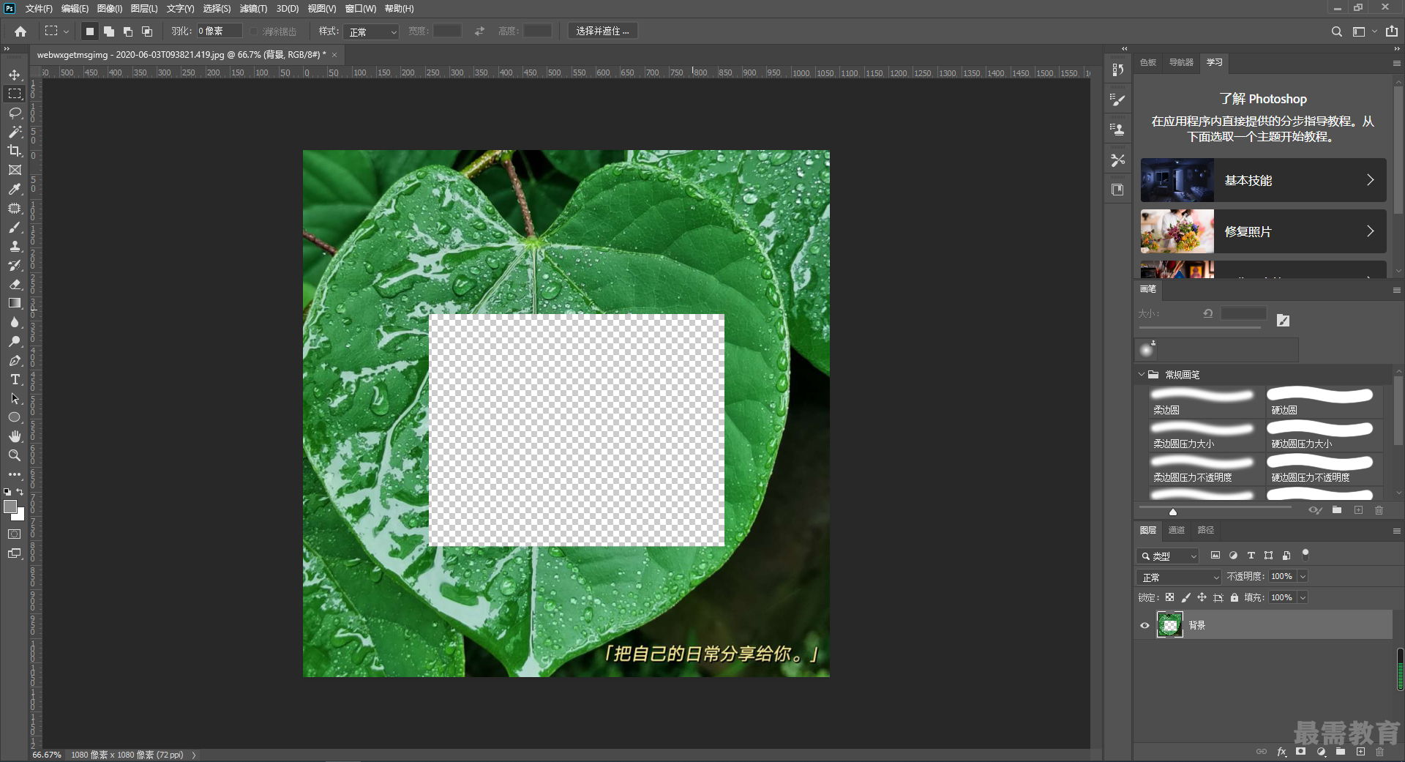Delete layer trash icon

coord(1380,752)
